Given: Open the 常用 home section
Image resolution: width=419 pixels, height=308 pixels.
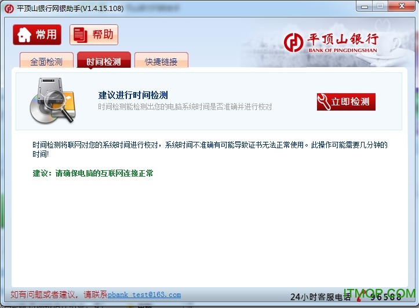Looking at the screenshot, I should (x=37, y=35).
